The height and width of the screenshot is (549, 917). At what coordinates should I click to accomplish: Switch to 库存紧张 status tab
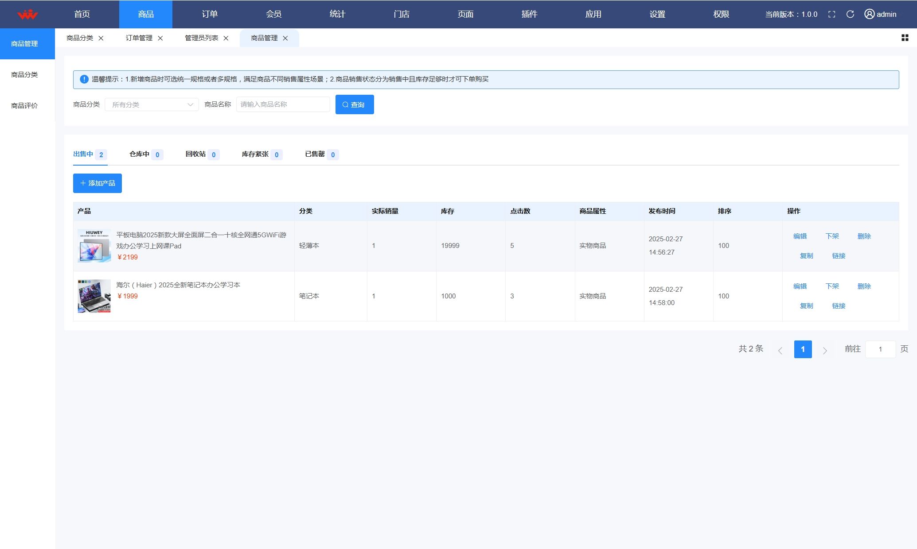click(x=261, y=154)
